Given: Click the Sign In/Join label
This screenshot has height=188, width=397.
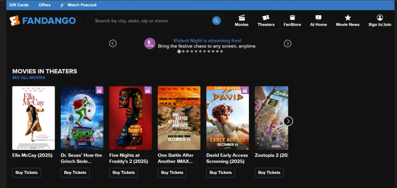Looking at the screenshot, I should (x=380, y=24).
